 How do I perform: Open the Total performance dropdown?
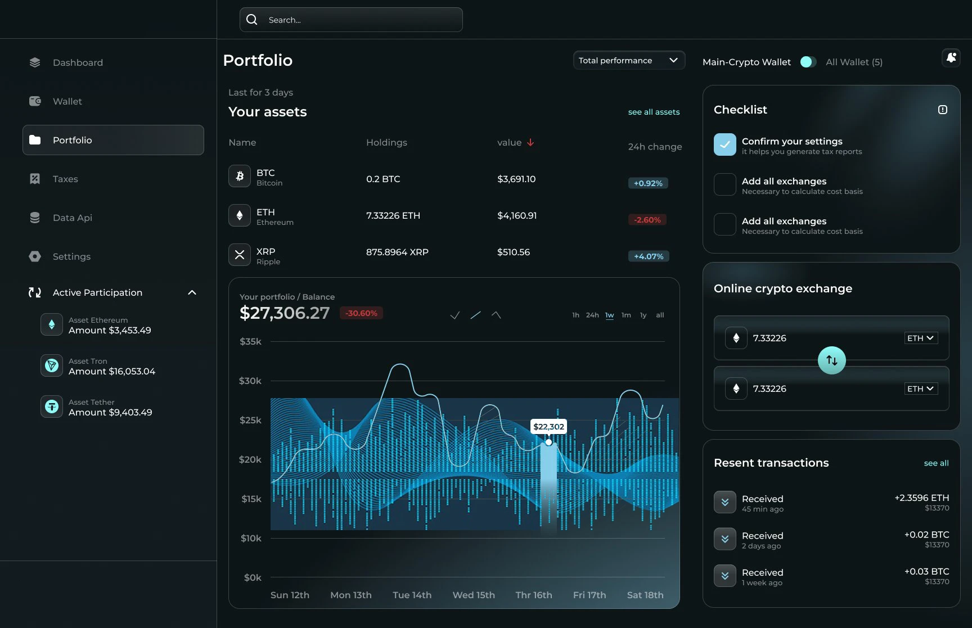[x=628, y=60]
